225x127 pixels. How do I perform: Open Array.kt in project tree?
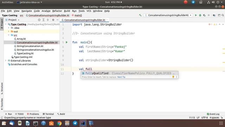[21, 39]
